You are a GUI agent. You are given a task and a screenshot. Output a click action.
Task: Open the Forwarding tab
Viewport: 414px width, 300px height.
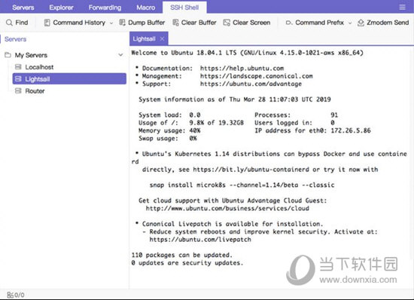105,8
